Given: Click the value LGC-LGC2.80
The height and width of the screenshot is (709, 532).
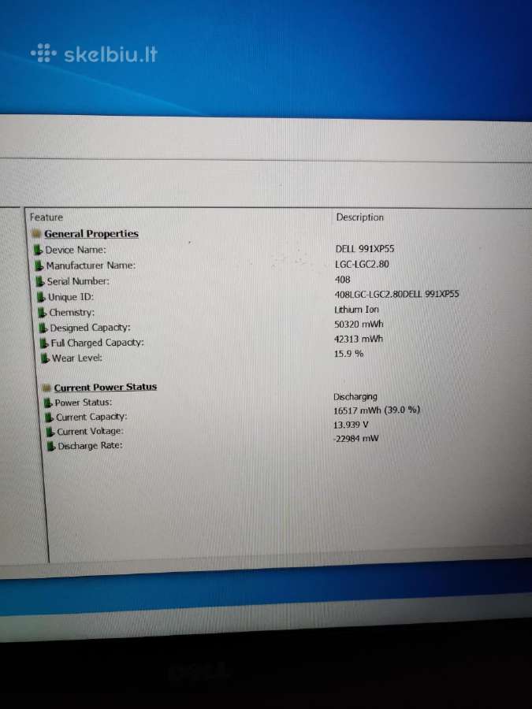Looking at the screenshot, I should click(x=362, y=264).
